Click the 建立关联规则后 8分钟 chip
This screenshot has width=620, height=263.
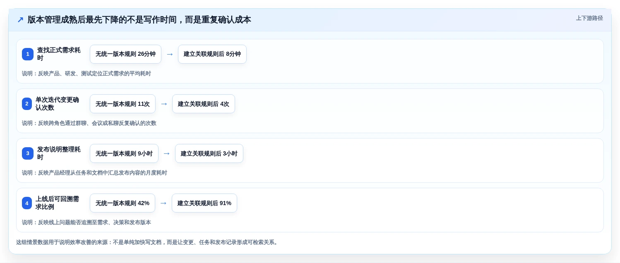pyautogui.click(x=212, y=54)
